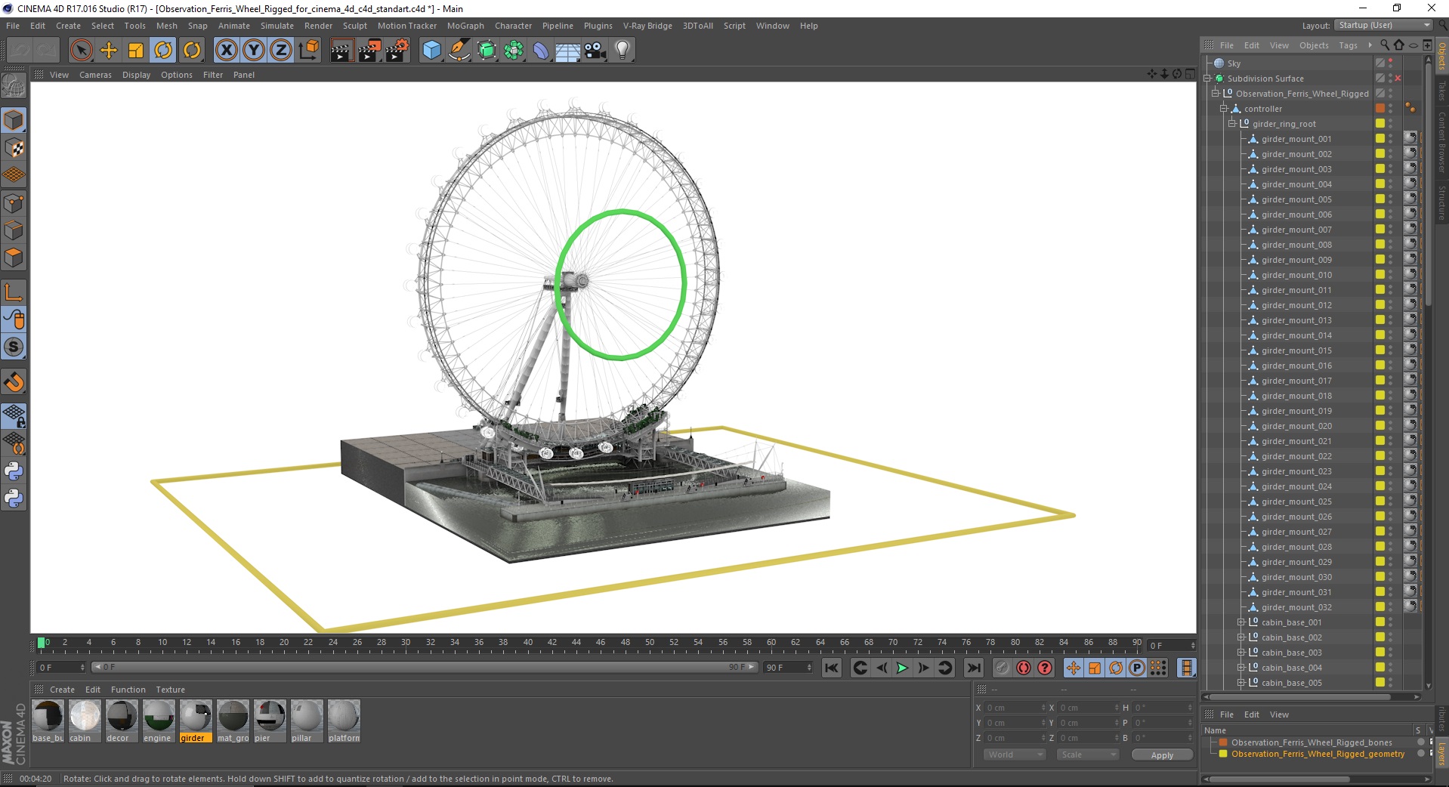Open the deformer objects icon

[x=541, y=51]
